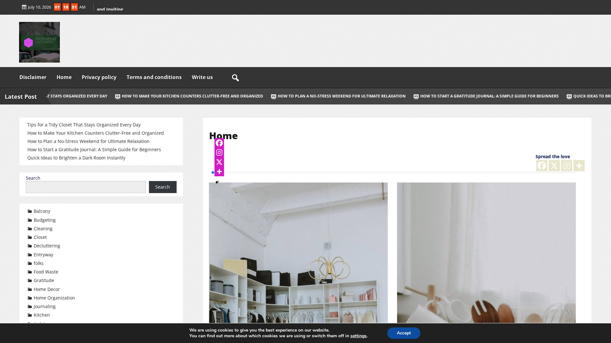Open No-Stress Weekend post in sidebar
Screen dimensions: 611x343
coord(88,141)
